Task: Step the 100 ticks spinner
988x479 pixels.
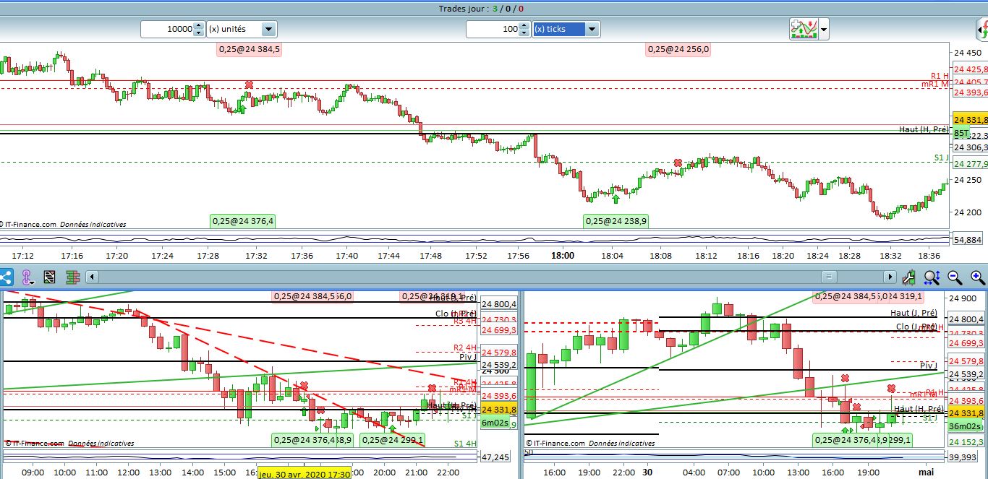Action: click(x=524, y=29)
